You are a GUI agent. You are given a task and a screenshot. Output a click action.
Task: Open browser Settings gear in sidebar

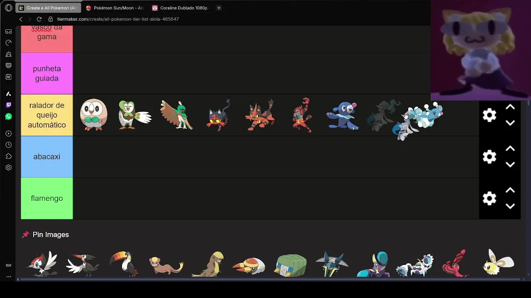point(8,168)
